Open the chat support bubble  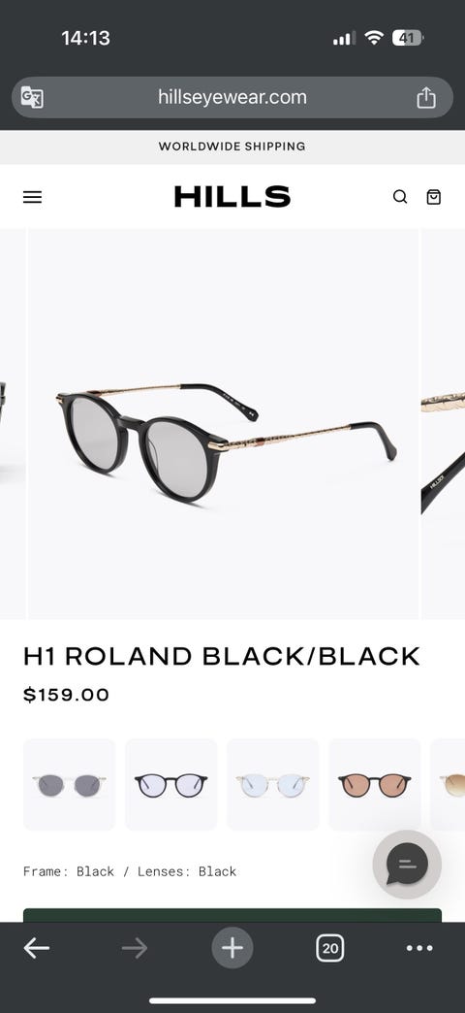407,865
